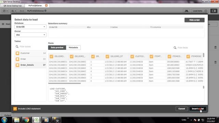Click the Load data play icon
This screenshot has height=123, width=219.
[x=206, y=11]
